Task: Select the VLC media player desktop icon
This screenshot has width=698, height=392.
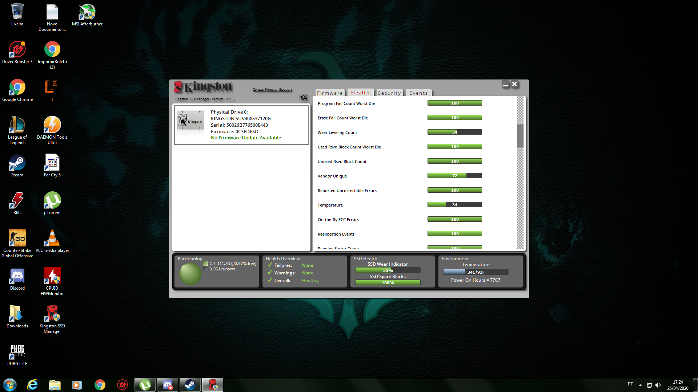Action: click(52, 241)
